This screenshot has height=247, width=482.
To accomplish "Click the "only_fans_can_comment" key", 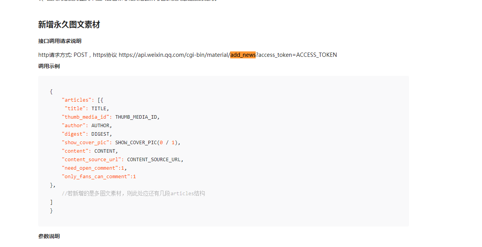I will [95, 176].
